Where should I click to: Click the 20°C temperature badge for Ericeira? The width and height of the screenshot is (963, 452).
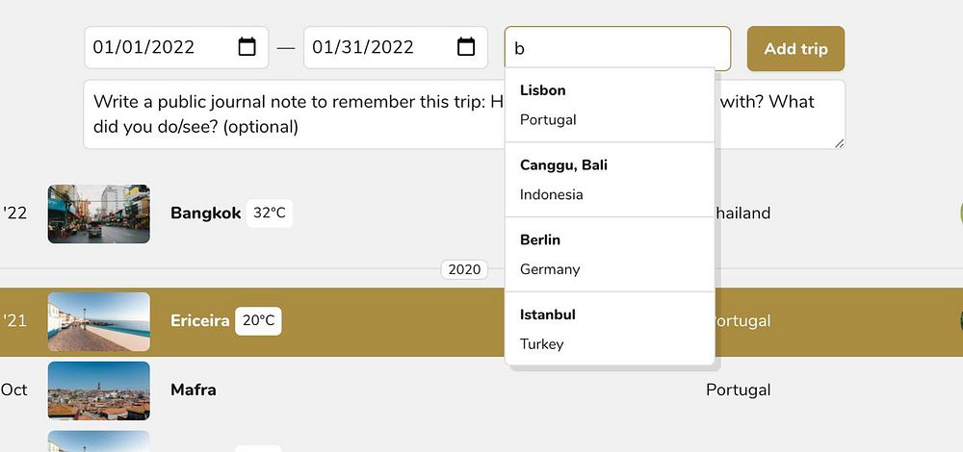pyautogui.click(x=258, y=321)
